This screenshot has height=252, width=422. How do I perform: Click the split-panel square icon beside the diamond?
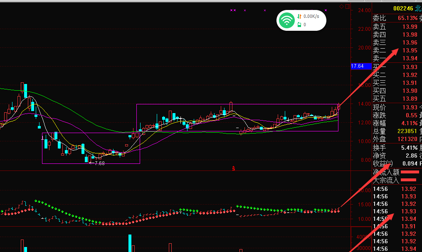tap(348, 7)
